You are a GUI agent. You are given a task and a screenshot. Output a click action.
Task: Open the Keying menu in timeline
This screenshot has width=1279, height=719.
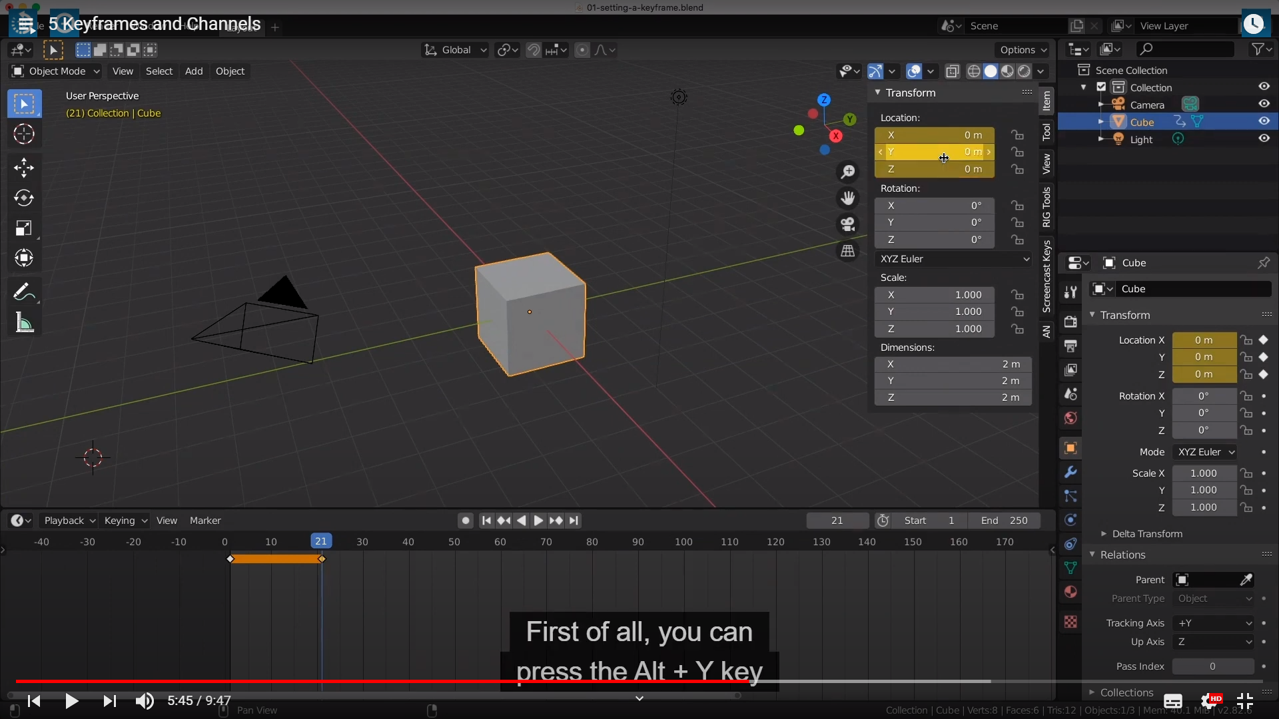pyautogui.click(x=125, y=521)
